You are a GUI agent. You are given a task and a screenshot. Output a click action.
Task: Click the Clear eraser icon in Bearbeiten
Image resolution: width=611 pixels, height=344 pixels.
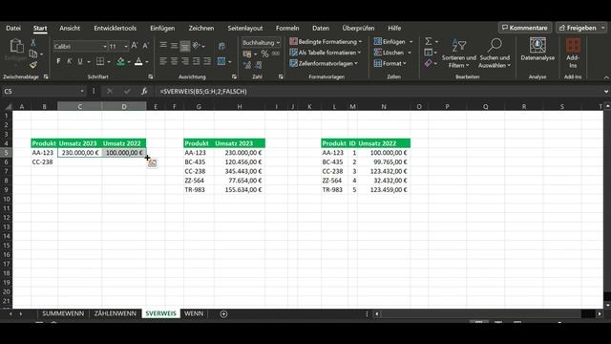(x=429, y=63)
